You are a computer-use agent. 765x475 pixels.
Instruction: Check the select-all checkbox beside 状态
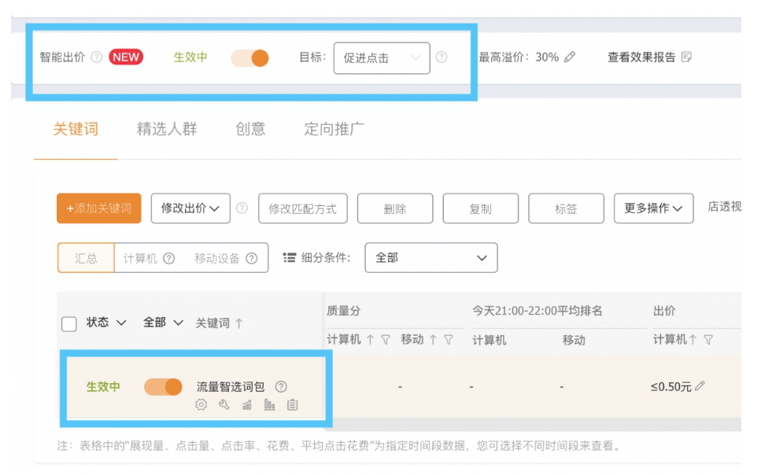(x=69, y=323)
